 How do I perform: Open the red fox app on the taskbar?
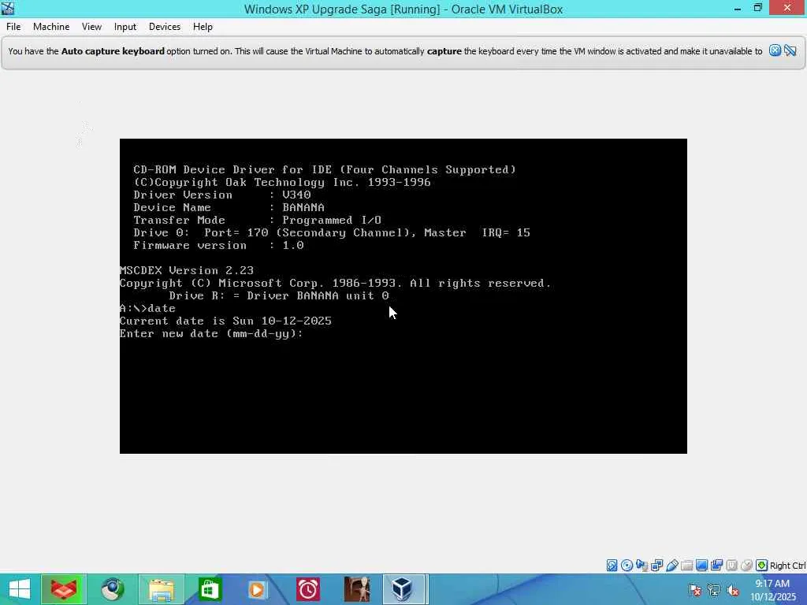(x=64, y=589)
